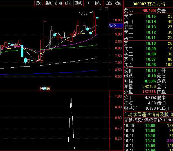Select 卖五 ask price 10.15
The image size is (173, 151).
tap(151, 16)
